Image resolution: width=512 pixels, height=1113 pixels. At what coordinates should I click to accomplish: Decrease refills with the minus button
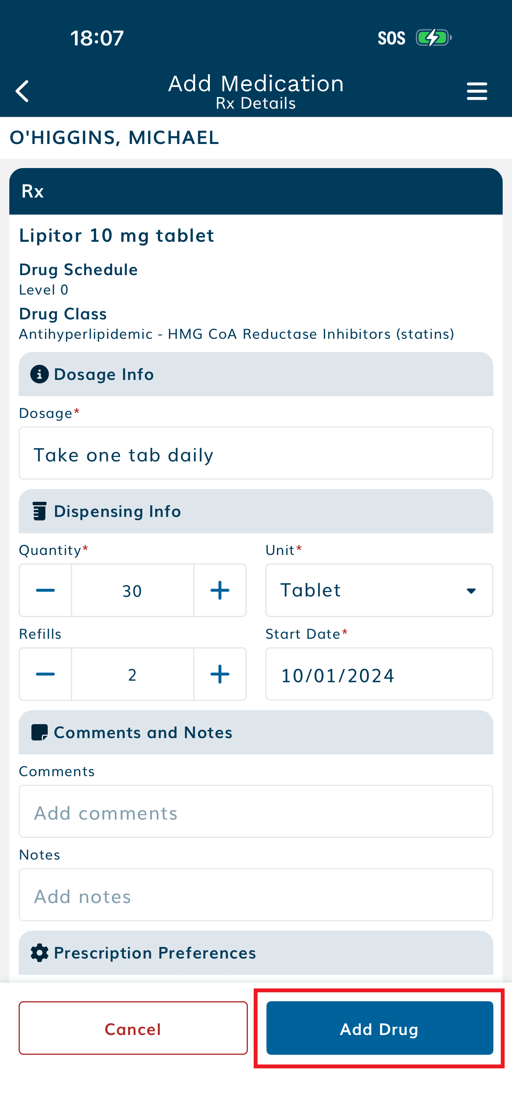(45, 674)
